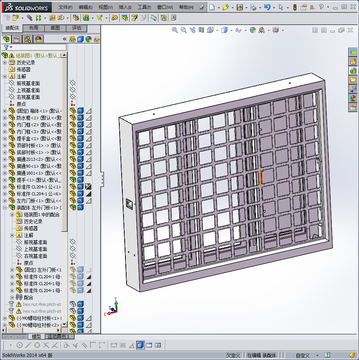Collapse display pane using « chevrons
The image size is (359, 360).
tap(65, 39)
